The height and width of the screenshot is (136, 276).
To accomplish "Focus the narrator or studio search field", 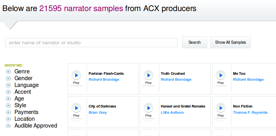I will coord(91,43).
